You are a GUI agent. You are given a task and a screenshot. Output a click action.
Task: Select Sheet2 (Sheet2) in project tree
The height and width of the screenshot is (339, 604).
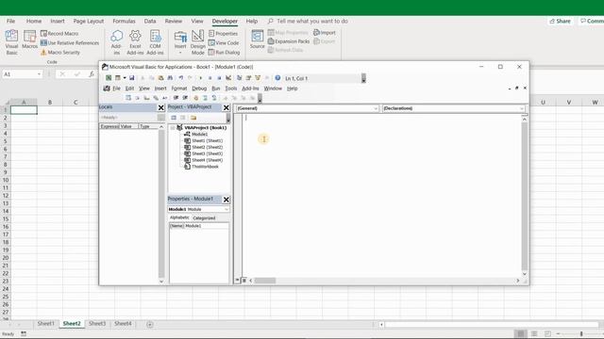pos(207,147)
